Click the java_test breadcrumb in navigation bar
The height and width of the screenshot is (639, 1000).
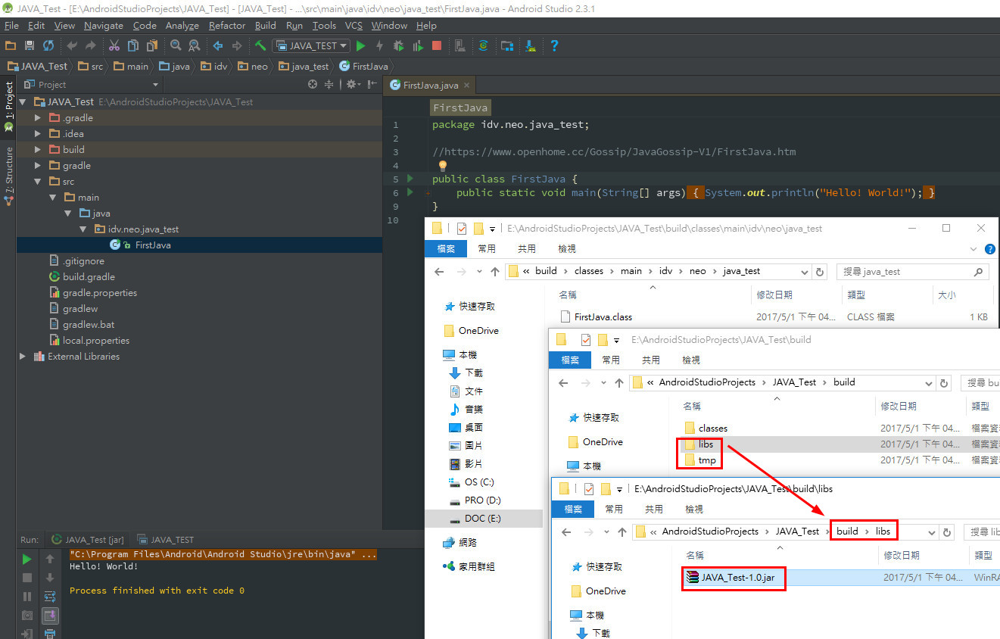(x=303, y=67)
